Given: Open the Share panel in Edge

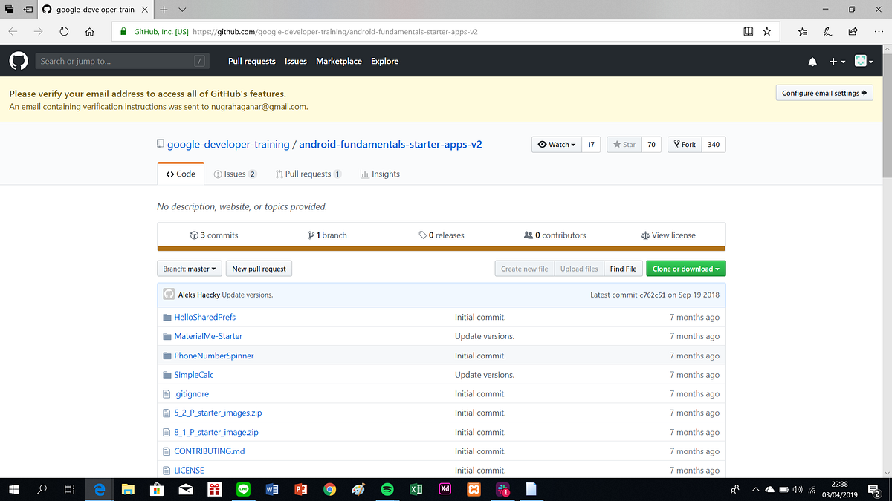Looking at the screenshot, I should 852,31.
